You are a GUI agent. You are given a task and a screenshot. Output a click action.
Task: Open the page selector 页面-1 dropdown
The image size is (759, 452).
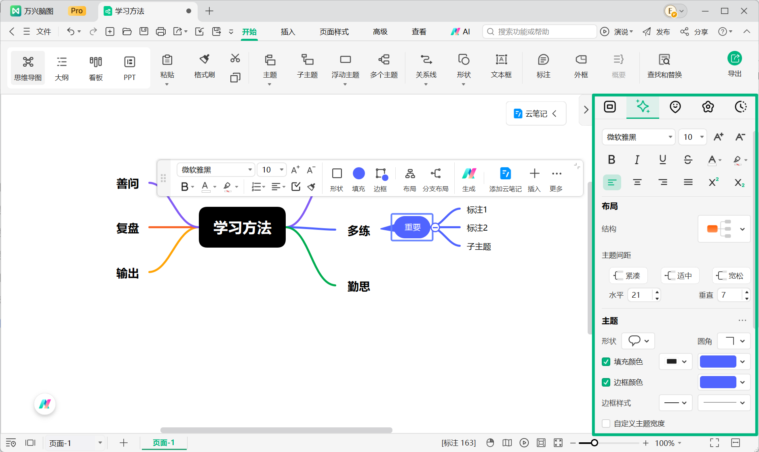pos(75,443)
